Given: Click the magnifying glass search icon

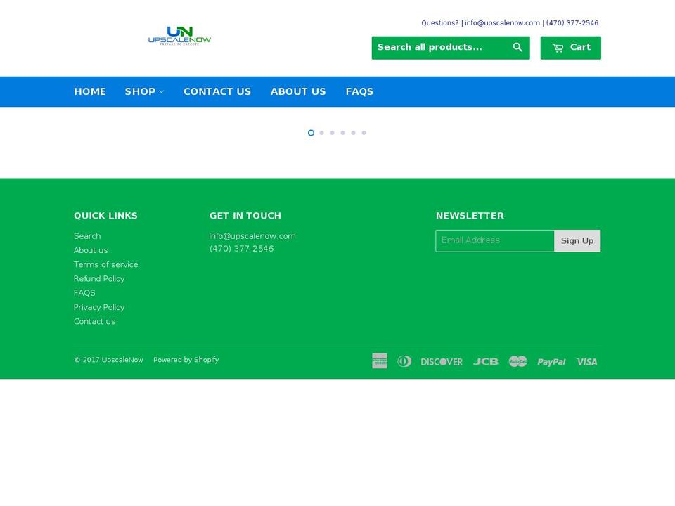Looking at the screenshot, I should [517, 47].
